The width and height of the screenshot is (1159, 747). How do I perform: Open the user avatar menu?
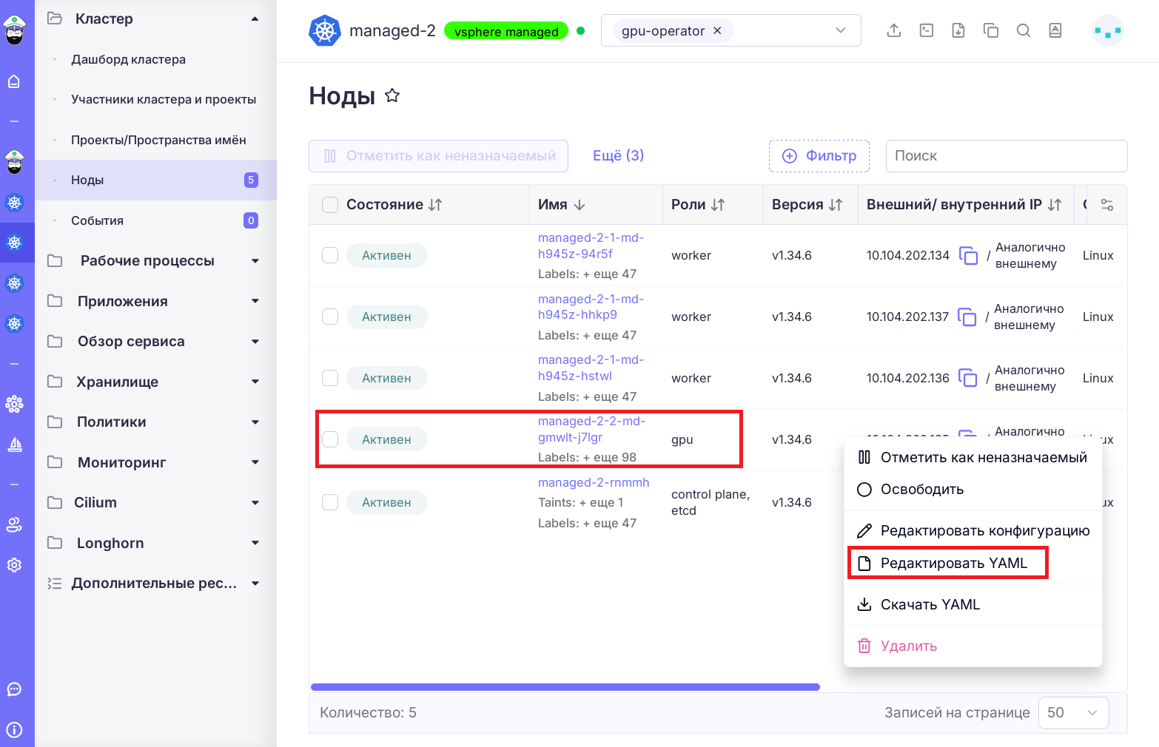(x=1108, y=30)
